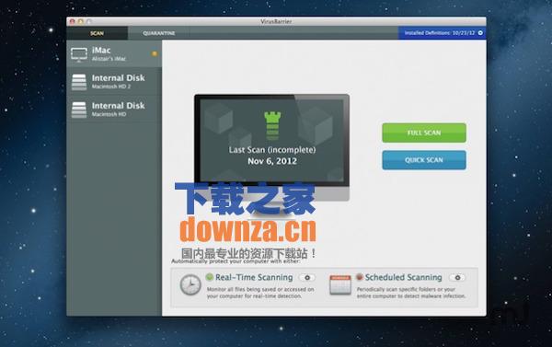Image resolution: width=552 pixels, height=347 pixels.
Task: Open Real-Time Scanning settings gear
Action: tap(307, 278)
